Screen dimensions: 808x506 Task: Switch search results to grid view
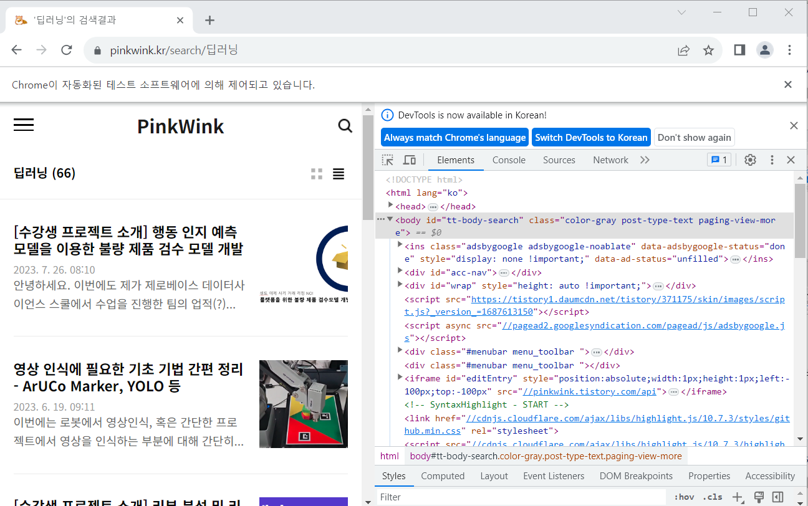[x=316, y=174]
